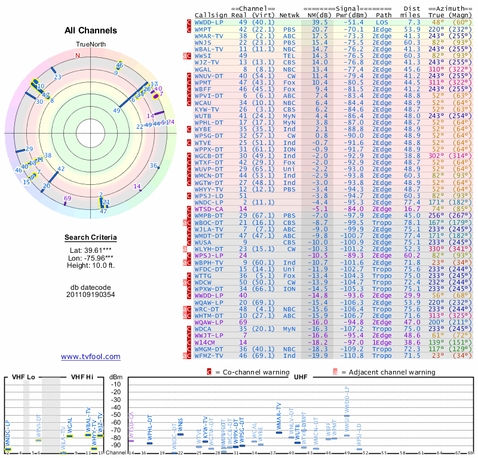Select the WMAR-TV callsign in the table
Viewport: 478px width, 458px height.
[x=209, y=36]
